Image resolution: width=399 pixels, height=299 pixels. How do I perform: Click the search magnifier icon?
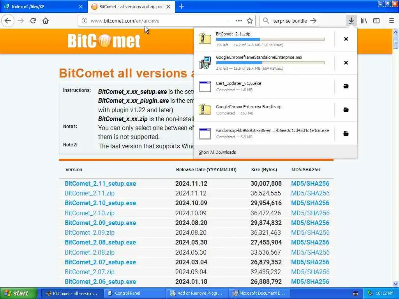pyautogui.click(x=266, y=21)
